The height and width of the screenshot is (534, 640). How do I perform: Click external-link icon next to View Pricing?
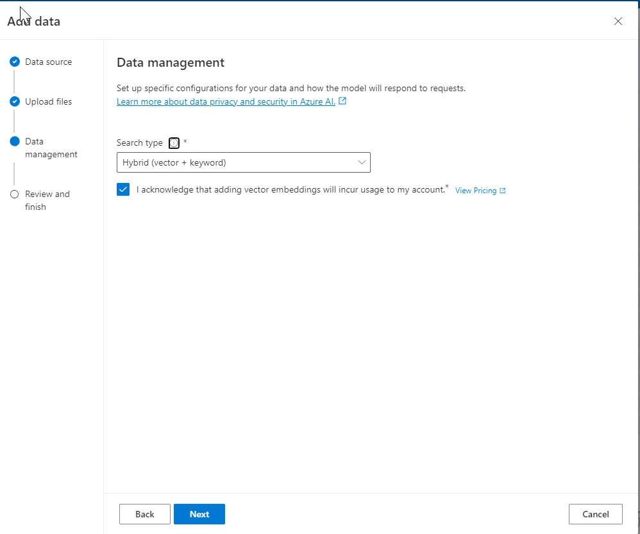pyautogui.click(x=503, y=191)
